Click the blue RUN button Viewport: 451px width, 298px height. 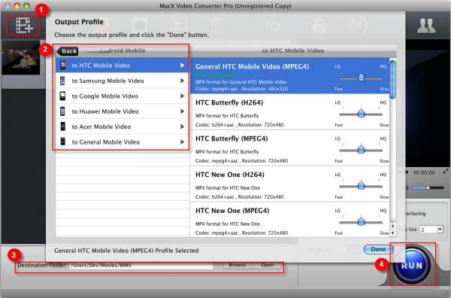coord(412,266)
